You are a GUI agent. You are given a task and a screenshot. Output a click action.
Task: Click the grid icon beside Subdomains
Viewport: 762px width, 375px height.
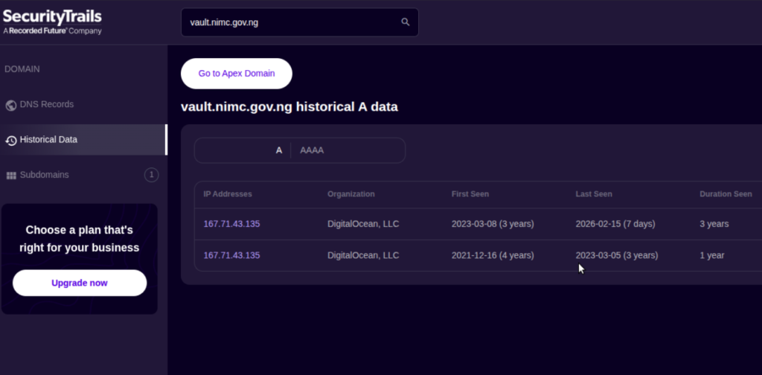[11, 176]
